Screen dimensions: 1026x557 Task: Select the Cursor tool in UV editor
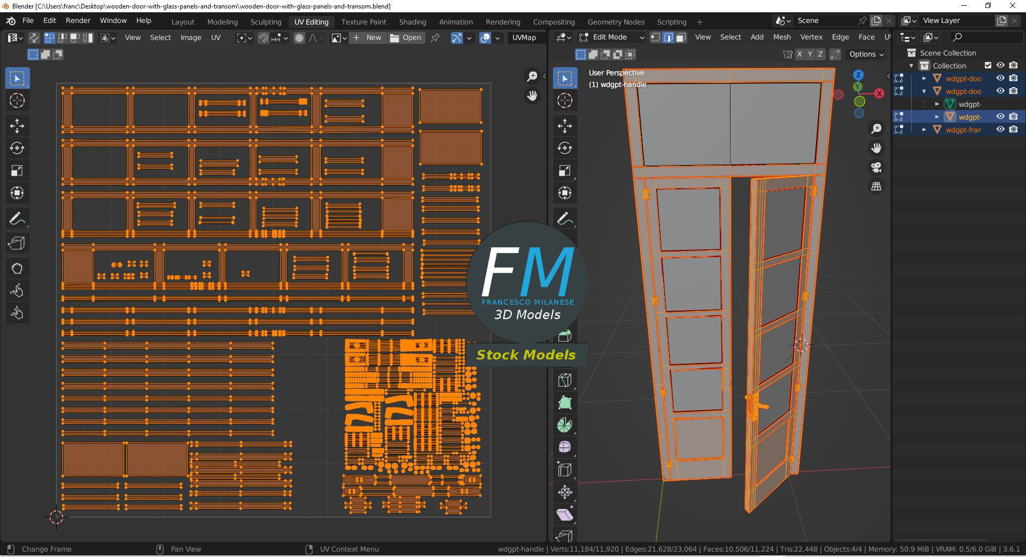pyautogui.click(x=17, y=100)
